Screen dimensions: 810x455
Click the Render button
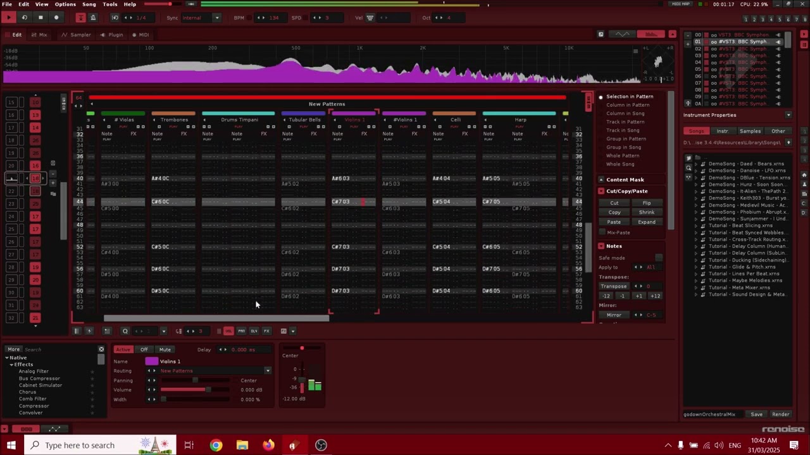[780, 415]
